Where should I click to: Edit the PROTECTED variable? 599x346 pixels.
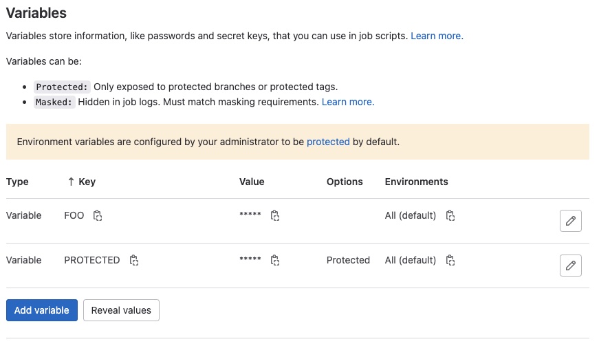(x=570, y=266)
